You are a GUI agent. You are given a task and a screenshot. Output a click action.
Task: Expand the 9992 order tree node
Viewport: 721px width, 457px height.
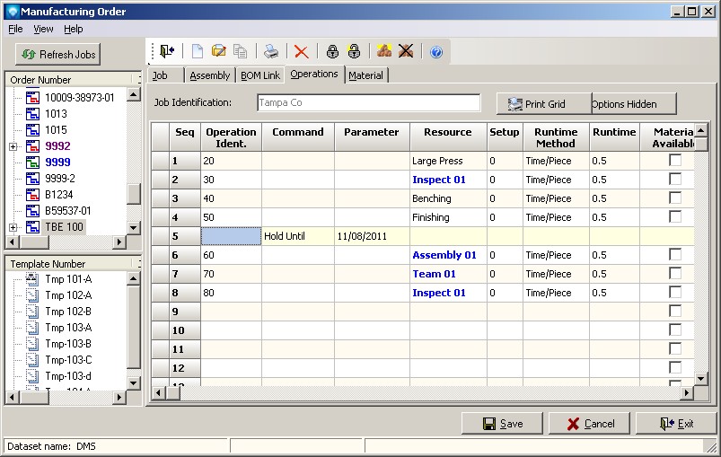click(13, 146)
